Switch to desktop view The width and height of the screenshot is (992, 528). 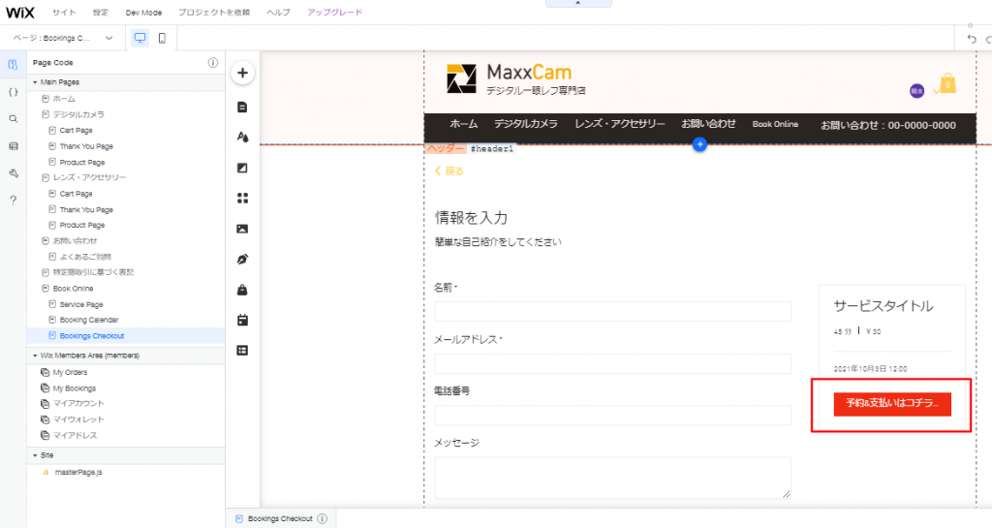point(139,38)
